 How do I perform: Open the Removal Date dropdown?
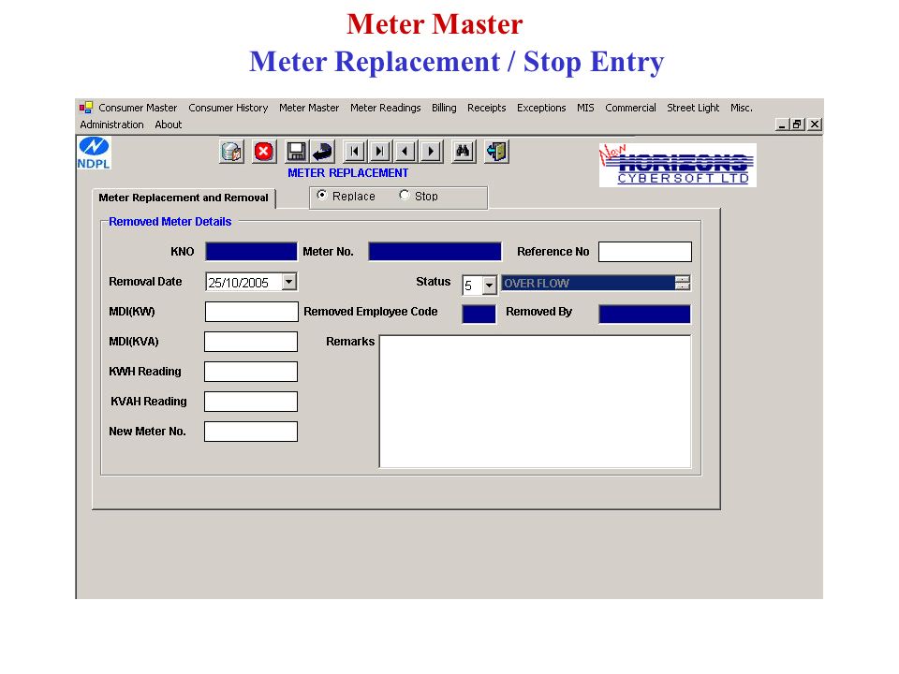tap(289, 282)
